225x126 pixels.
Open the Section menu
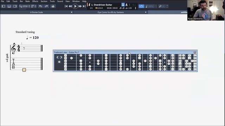[x=44, y=1]
